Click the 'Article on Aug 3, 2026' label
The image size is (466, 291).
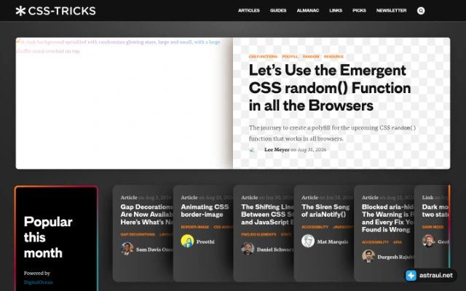pyautogui.click(x=146, y=197)
